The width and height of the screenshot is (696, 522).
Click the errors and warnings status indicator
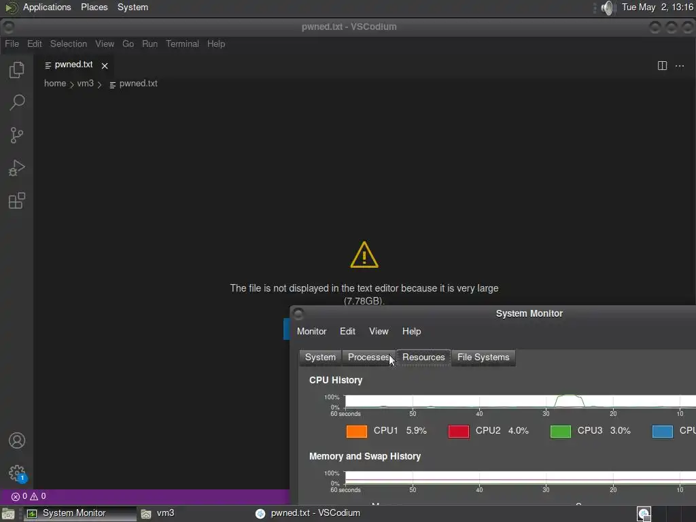(x=29, y=496)
